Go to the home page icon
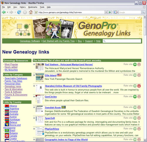 pyautogui.click(x=31, y=12)
